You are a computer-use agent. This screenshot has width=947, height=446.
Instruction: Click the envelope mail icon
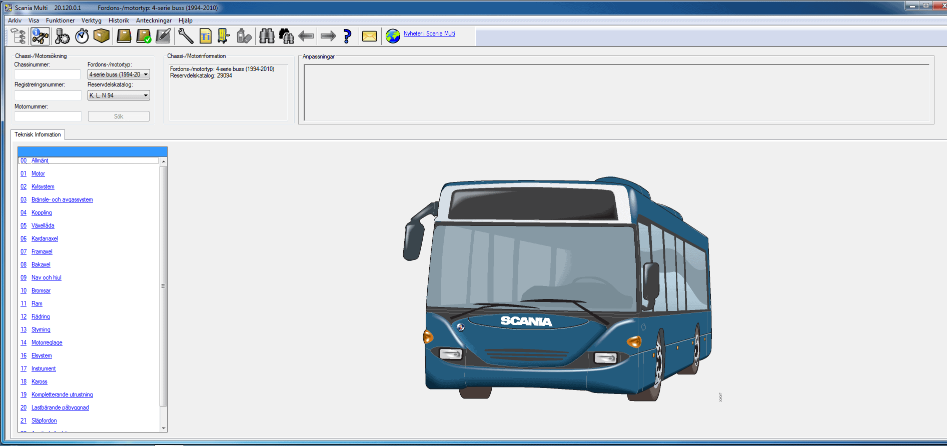[x=369, y=36]
